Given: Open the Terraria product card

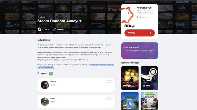Looking at the screenshot, I should pyautogui.click(x=130, y=101).
